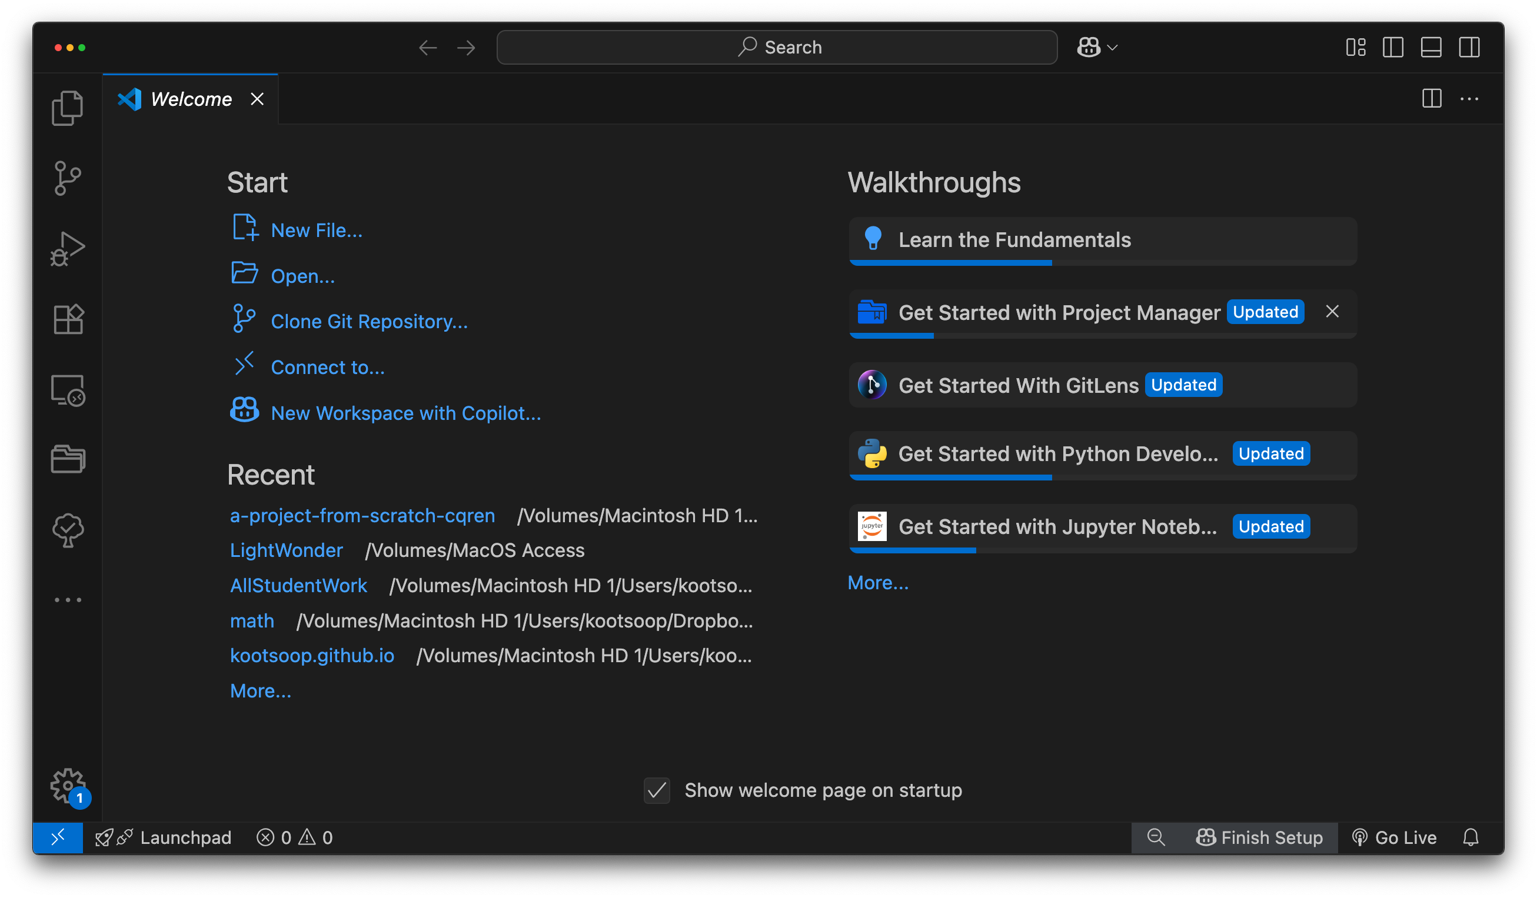The height and width of the screenshot is (898, 1537).
Task: Go forward in navigation history
Action: [x=466, y=48]
